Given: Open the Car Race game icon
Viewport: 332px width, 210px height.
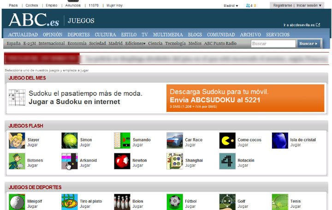Looking at the screenshot, I should click(175, 140).
